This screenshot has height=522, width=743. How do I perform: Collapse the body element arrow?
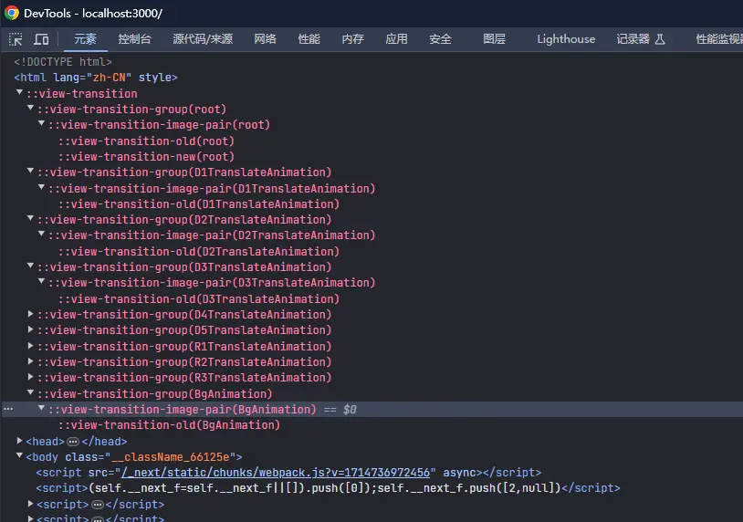coord(19,456)
